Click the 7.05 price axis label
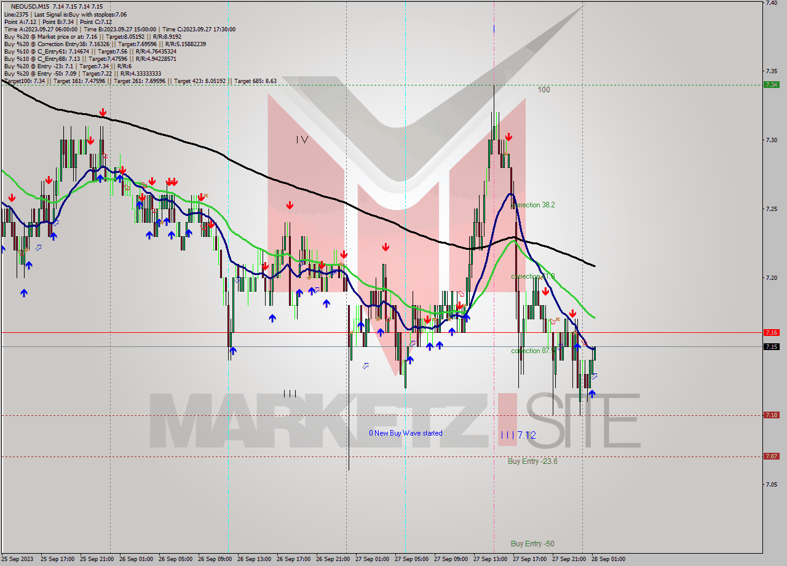The width and height of the screenshot is (787, 566). tap(771, 484)
